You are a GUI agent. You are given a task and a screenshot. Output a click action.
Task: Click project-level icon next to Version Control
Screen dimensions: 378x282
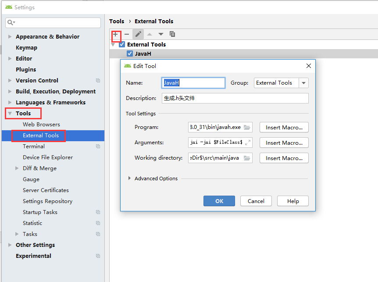pyautogui.click(x=98, y=81)
